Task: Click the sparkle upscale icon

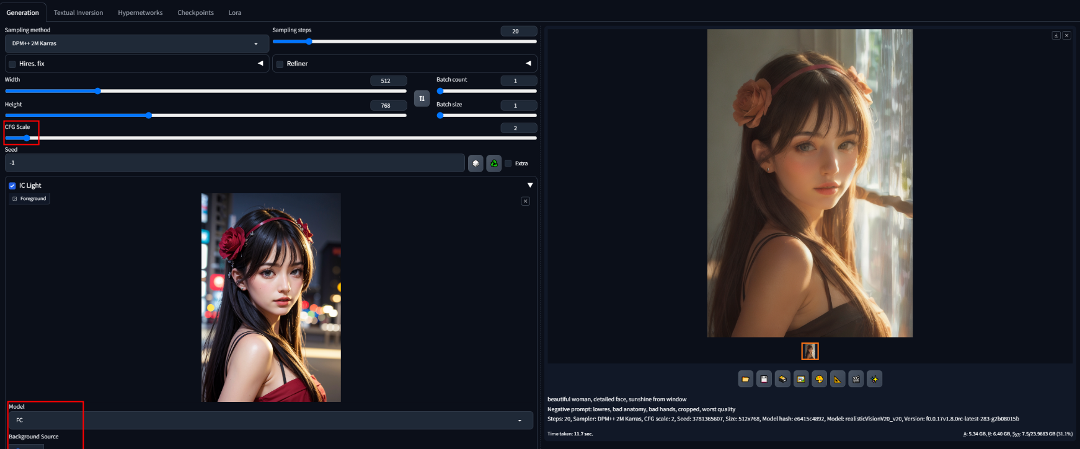Action: [x=875, y=379]
